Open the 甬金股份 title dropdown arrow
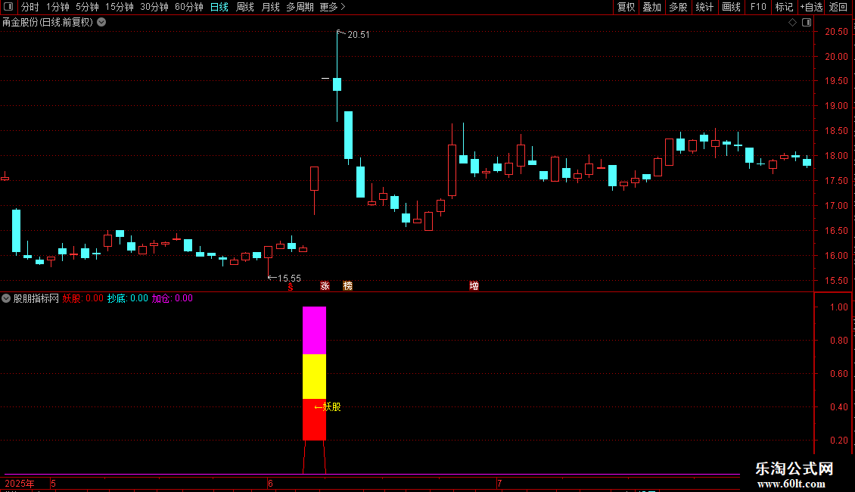Screen dimensions: 855x492 click(x=101, y=23)
